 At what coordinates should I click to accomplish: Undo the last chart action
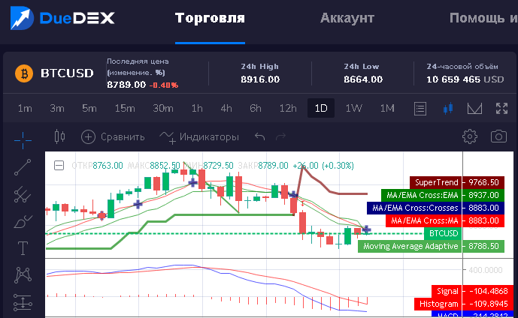click(x=260, y=136)
